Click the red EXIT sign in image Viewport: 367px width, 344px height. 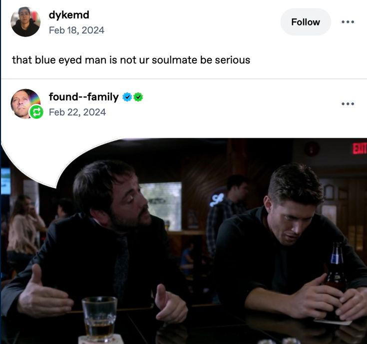360,148
